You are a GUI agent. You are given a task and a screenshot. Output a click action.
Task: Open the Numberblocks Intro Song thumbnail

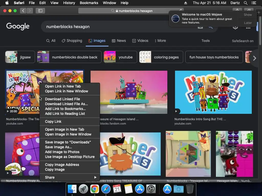(213, 92)
